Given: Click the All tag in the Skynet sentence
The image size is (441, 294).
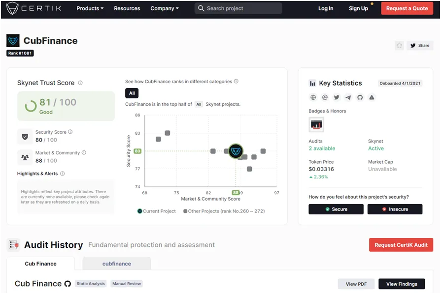Looking at the screenshot, I should click(x=199, y=104).
